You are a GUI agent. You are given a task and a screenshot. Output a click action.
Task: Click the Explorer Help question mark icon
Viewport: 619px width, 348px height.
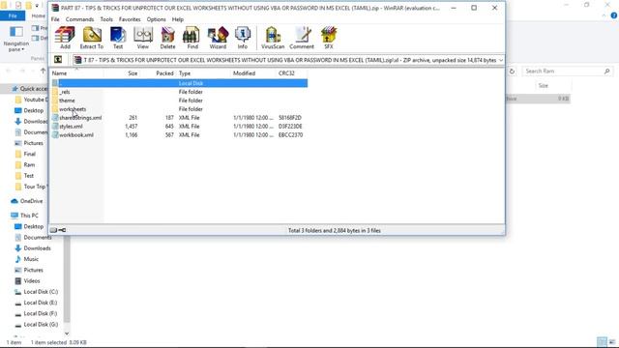614,15
